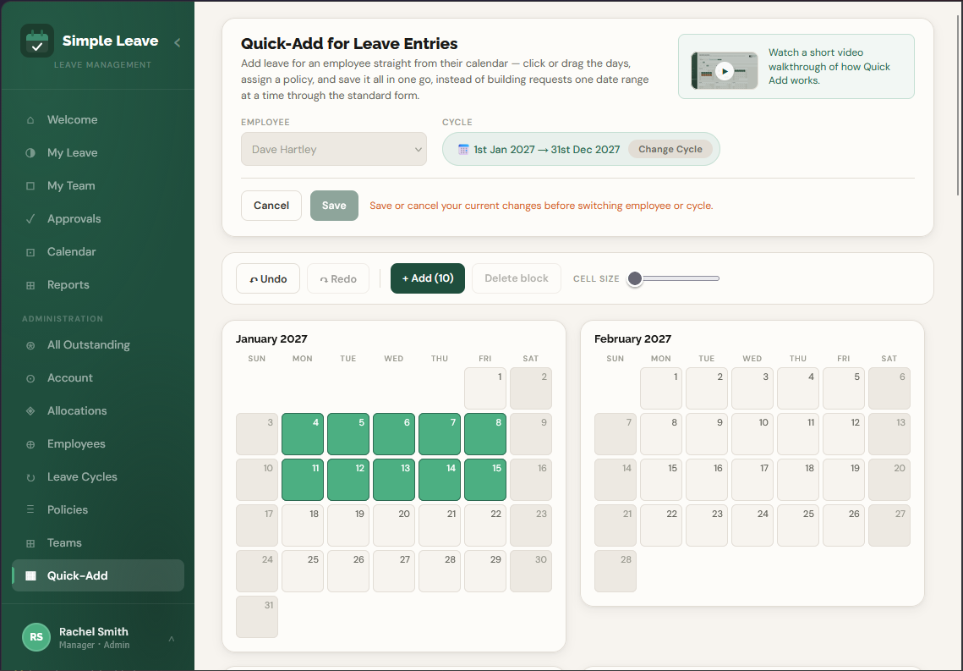This screenshot has height=671, width=963.
Task: Click the Watch a short video walkthrough text
Action: [829, 66]
